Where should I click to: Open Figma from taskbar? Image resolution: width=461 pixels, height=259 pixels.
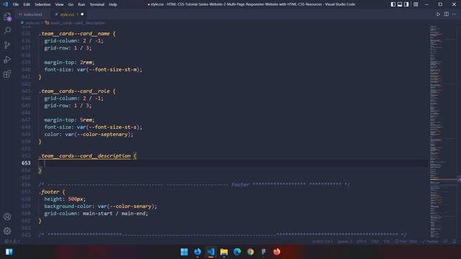pos(264,252)
